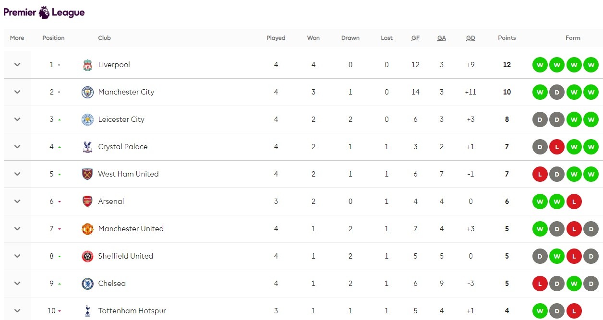Click the Crystal Palace crest icon
This screenshot has width=603, height=320.
pos(87,147)
